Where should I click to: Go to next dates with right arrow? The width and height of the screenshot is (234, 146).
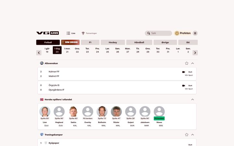(195, 53)
